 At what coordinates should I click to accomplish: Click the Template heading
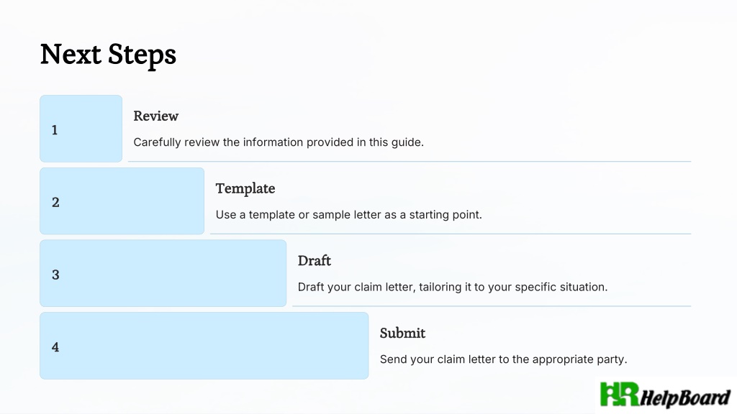(x=245, y=189)
